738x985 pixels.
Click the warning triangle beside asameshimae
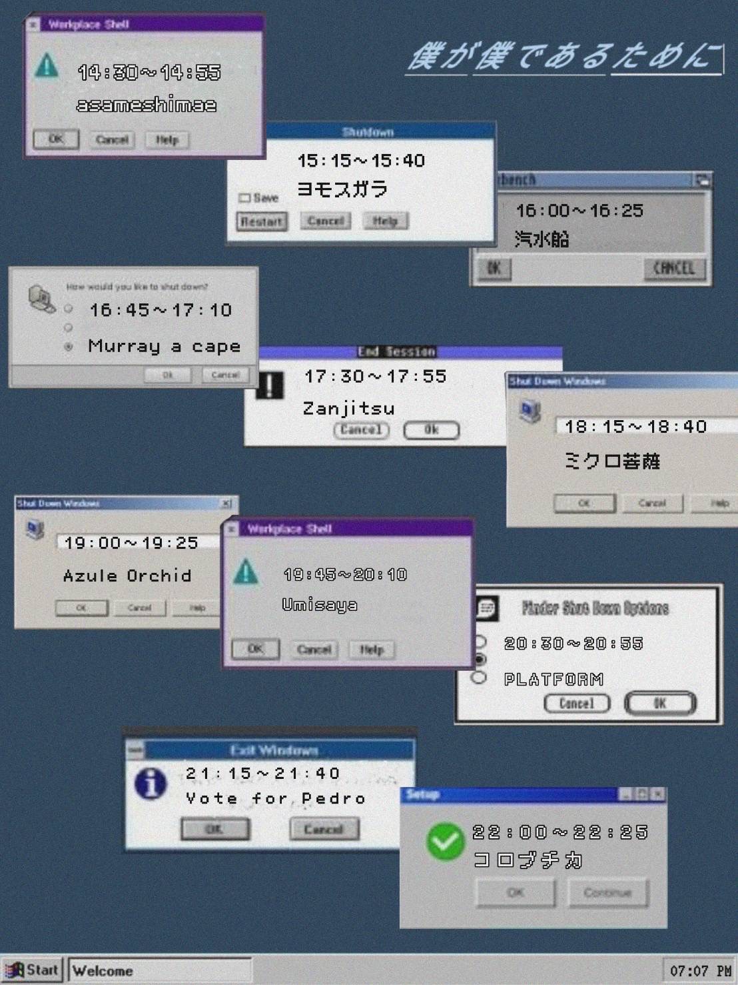click(x=47, y=65)
